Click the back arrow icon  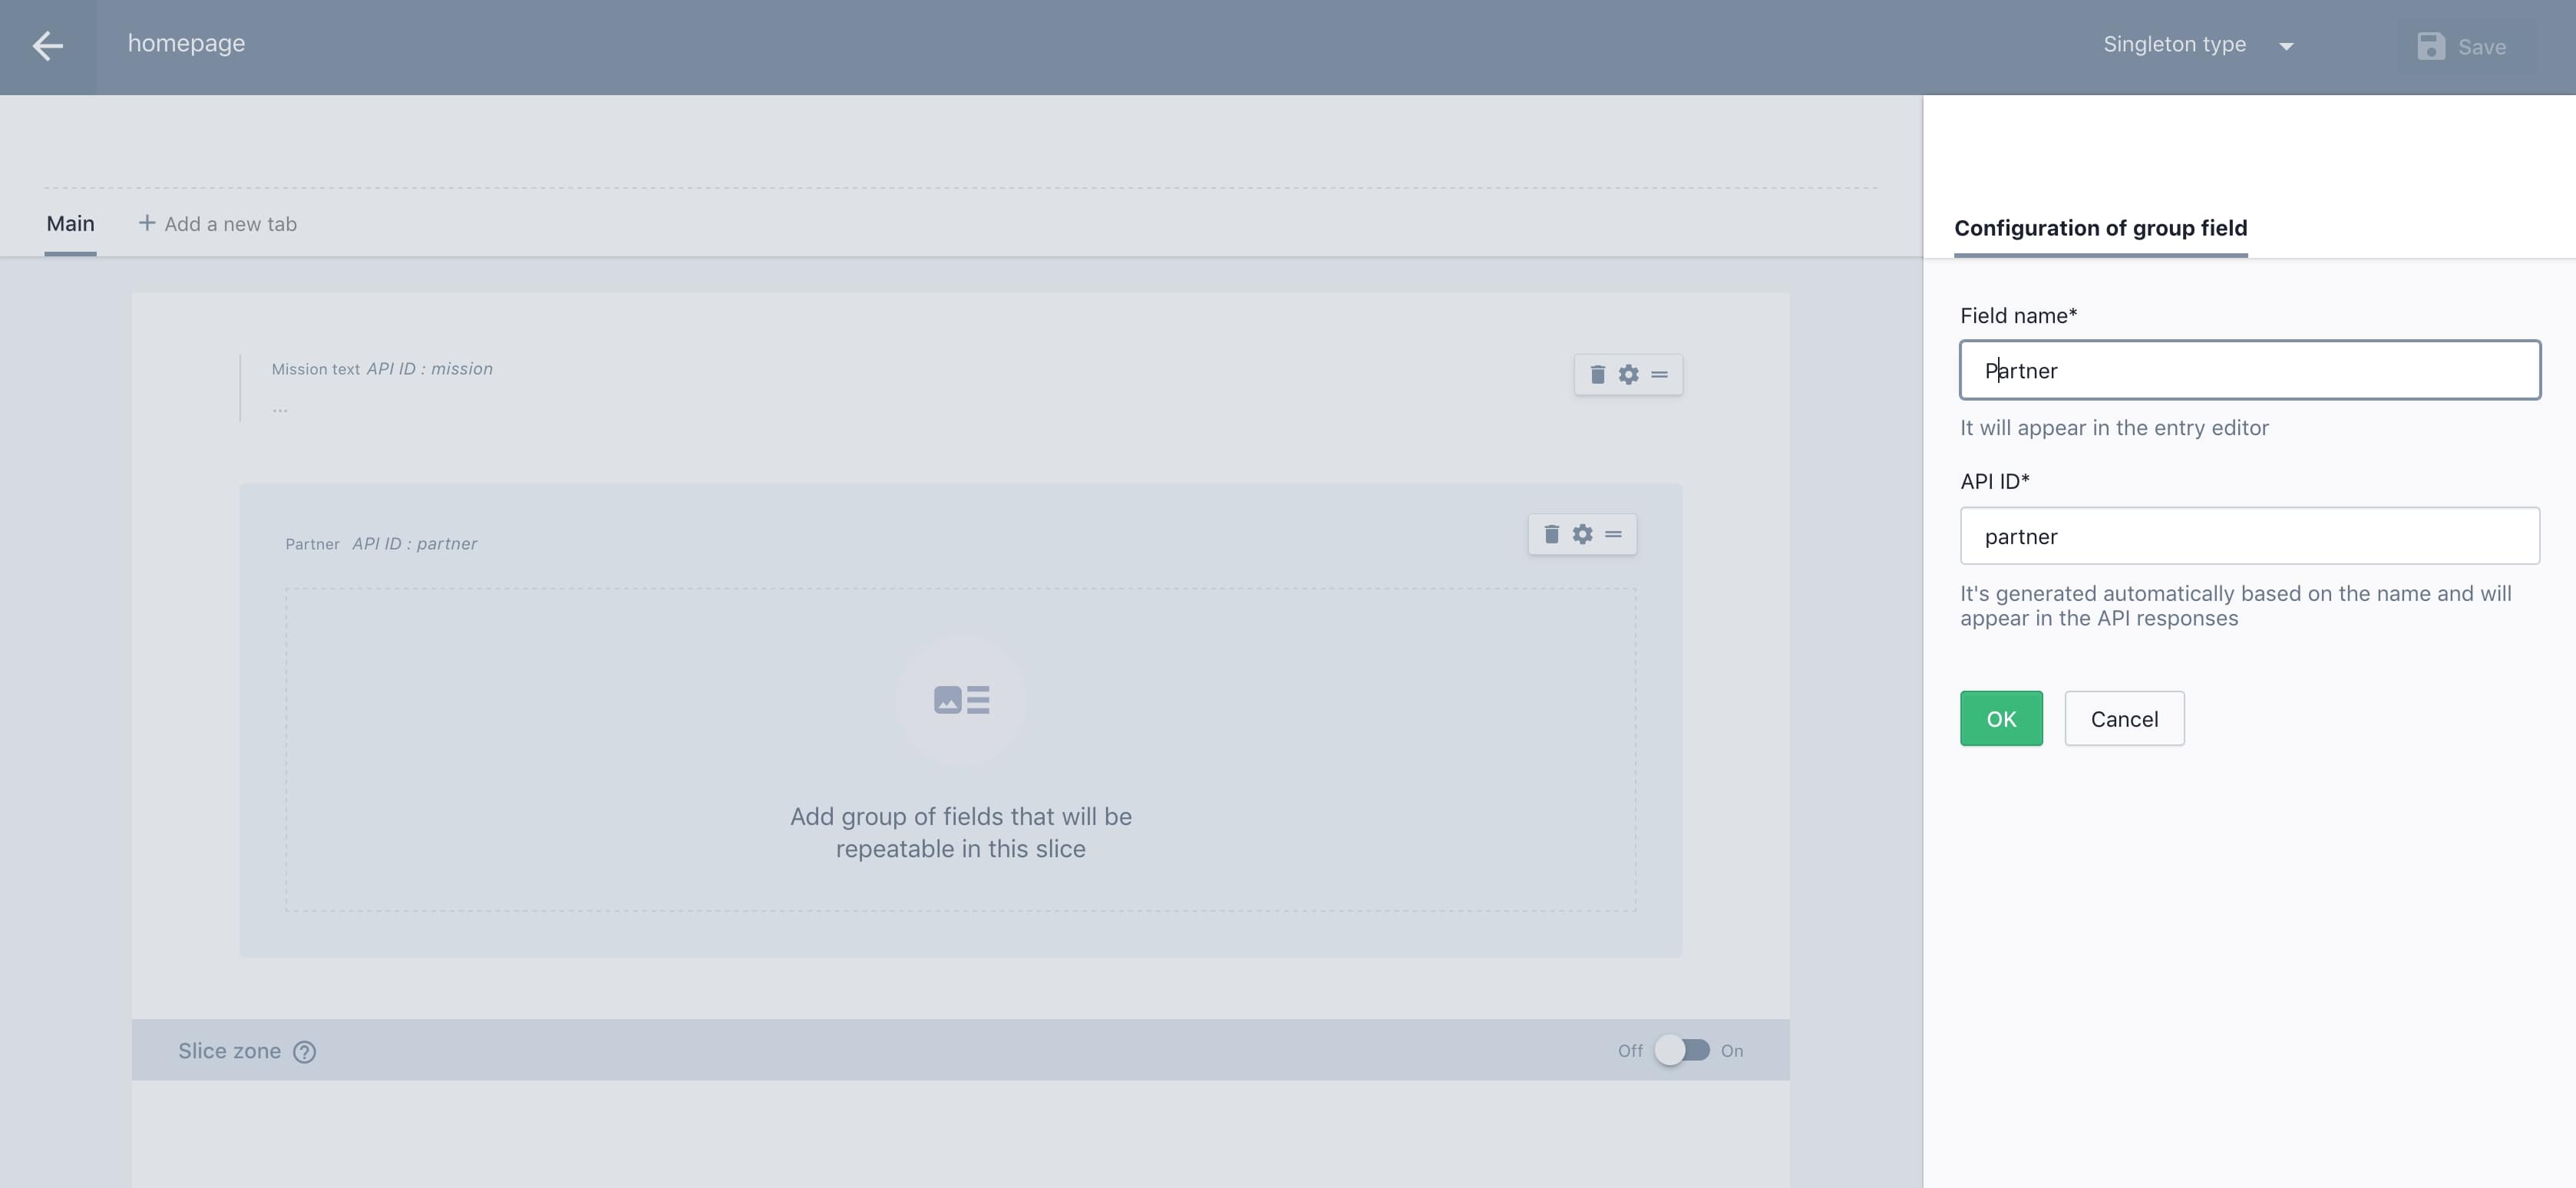coord(47,45)
